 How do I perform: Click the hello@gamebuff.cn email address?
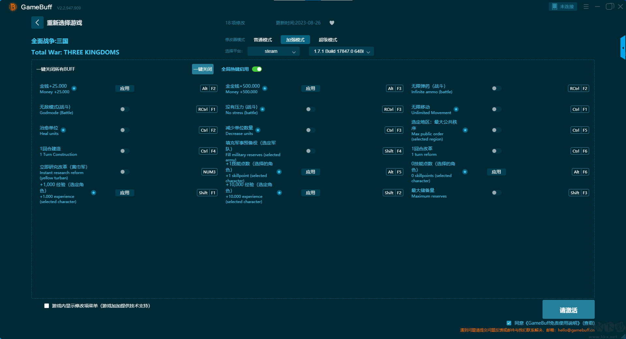tap(576, 330)
